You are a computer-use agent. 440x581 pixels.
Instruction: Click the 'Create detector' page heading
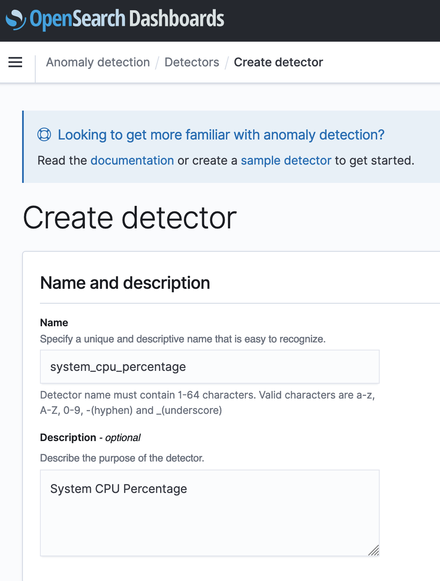click(x=130, y=217)
